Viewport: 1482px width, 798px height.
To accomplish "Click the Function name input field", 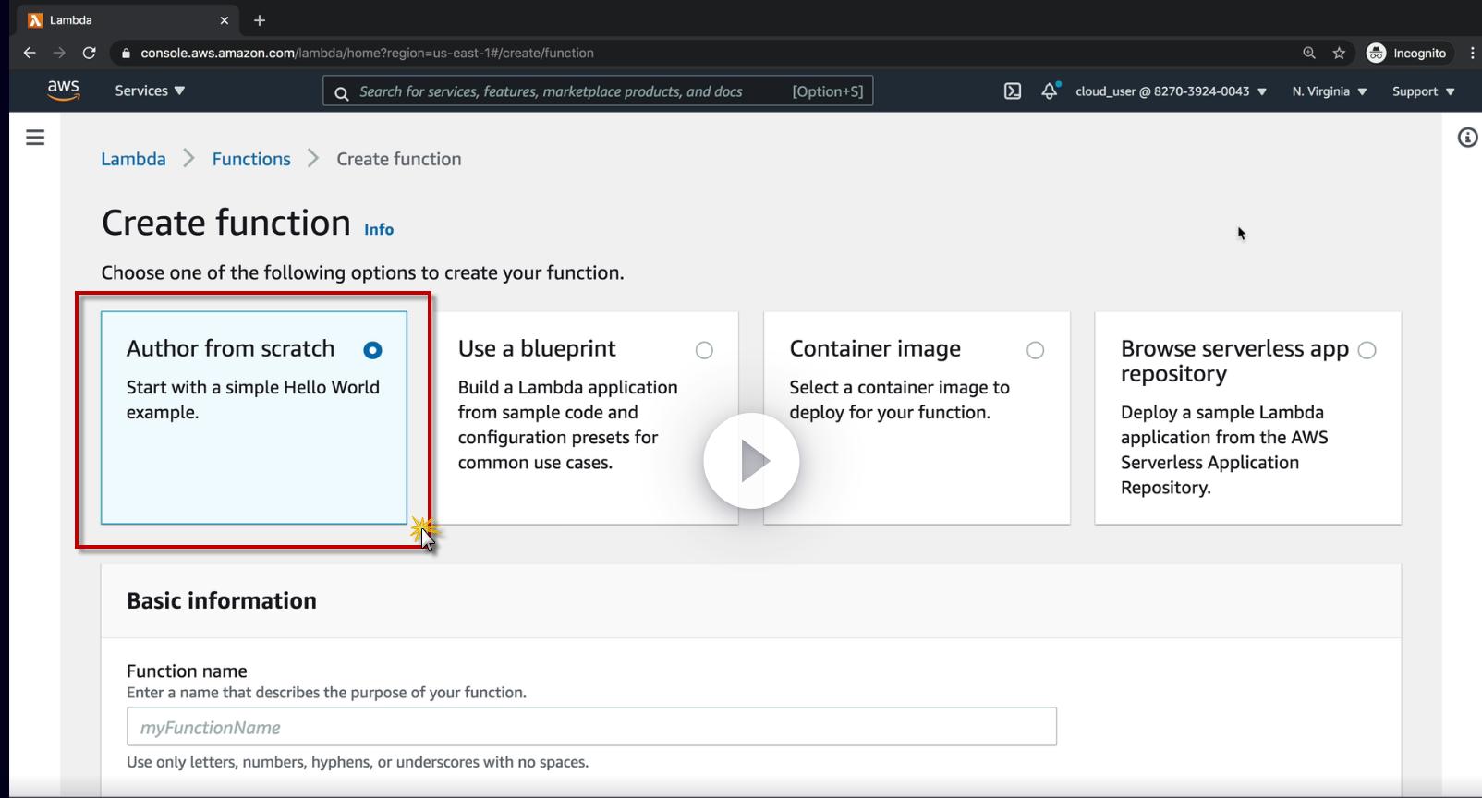I will [591, 727].
